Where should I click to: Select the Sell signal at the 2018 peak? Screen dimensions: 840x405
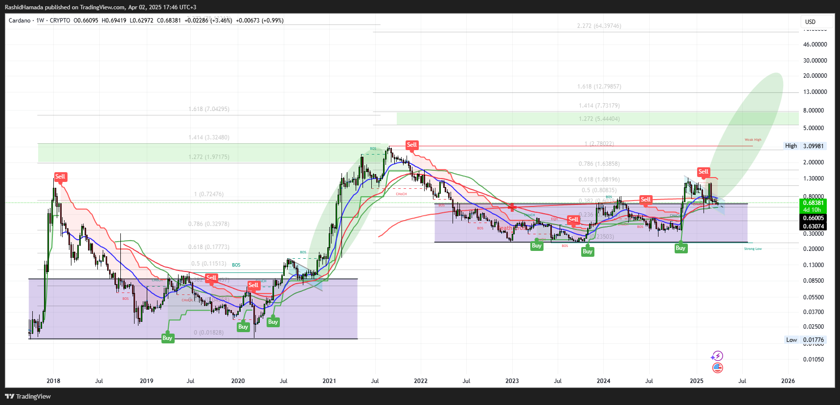pyautogui.click(x=60, y=177)
